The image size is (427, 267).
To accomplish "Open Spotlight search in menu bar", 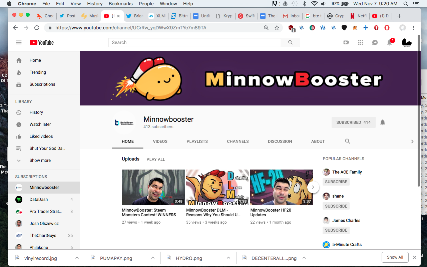I will click(x=406, y=4).
